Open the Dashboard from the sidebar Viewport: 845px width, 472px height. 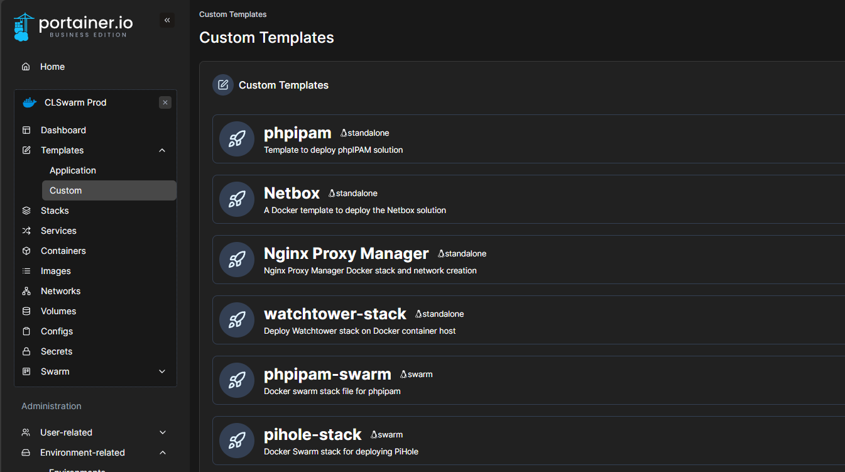coord(63,129)
